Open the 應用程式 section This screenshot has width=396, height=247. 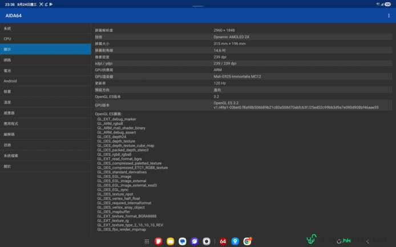[x=46, y=123]
